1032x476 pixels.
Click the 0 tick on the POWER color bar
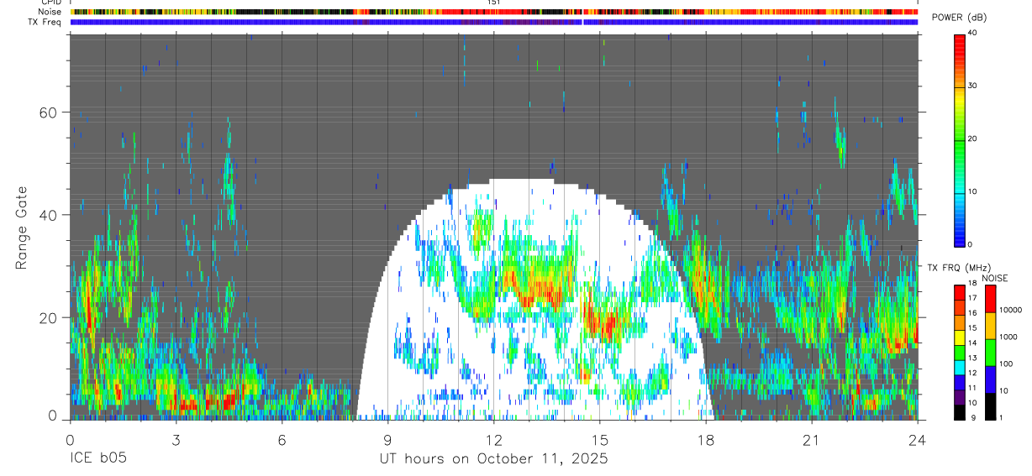tap(971, 244)
